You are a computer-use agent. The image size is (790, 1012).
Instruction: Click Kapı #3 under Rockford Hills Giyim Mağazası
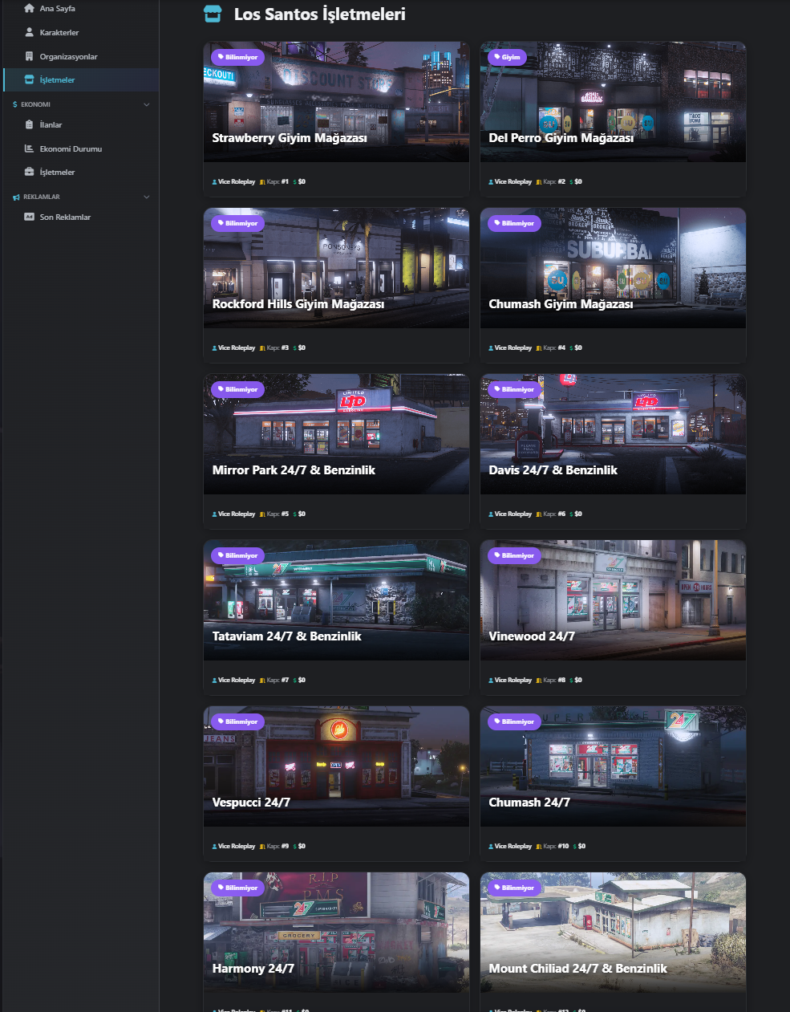click(x=278, y=348)
